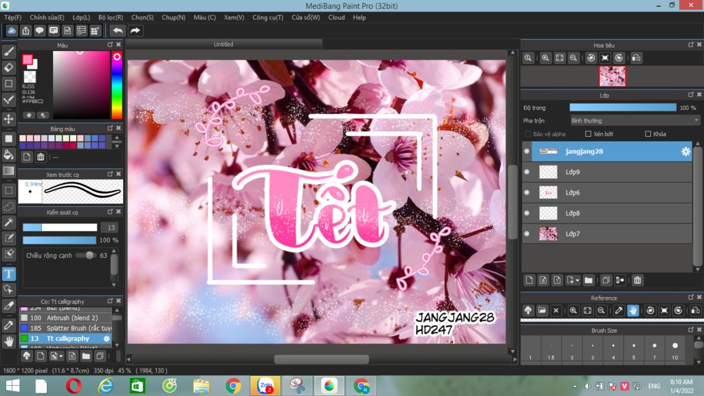Select the Splatter Brush in brush list
Viewport: 704px width, 396px height.
click(x=65, y=328)
